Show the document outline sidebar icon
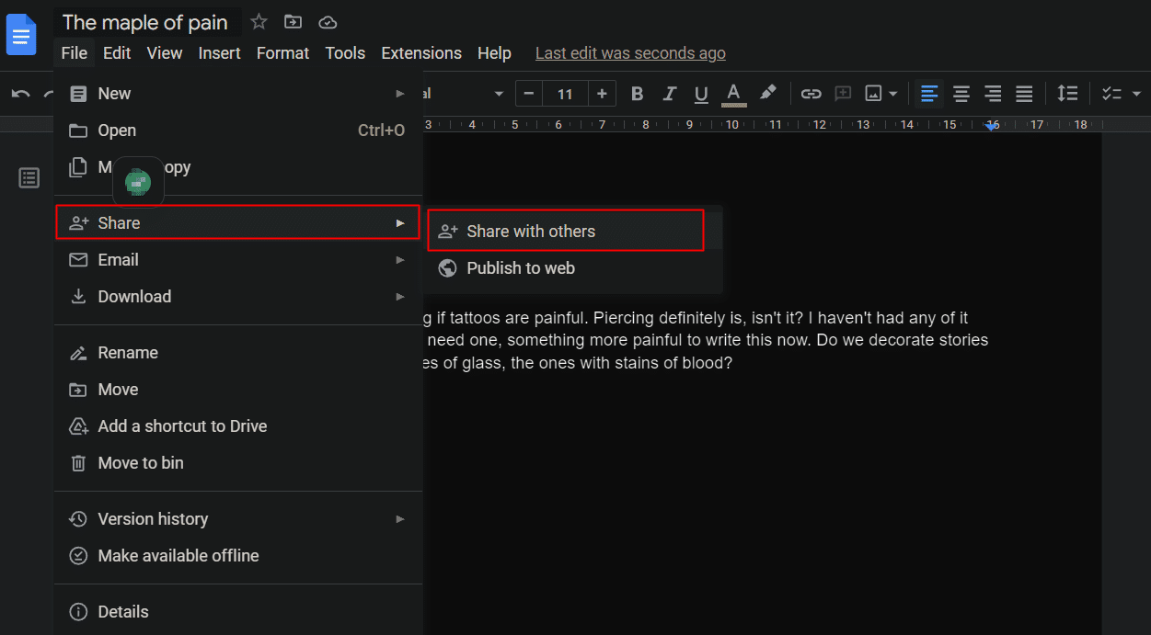This screenshot has width=1151, height=635. tap(29, 178)
